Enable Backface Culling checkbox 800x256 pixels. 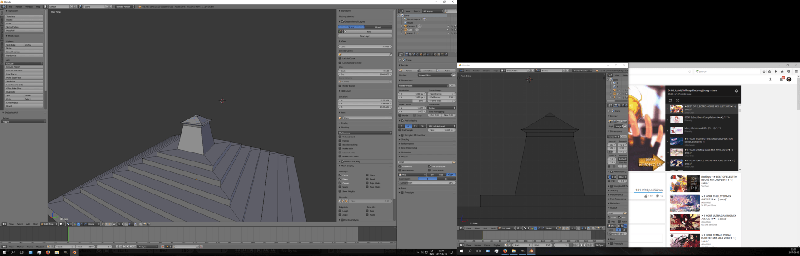[340, 145]
